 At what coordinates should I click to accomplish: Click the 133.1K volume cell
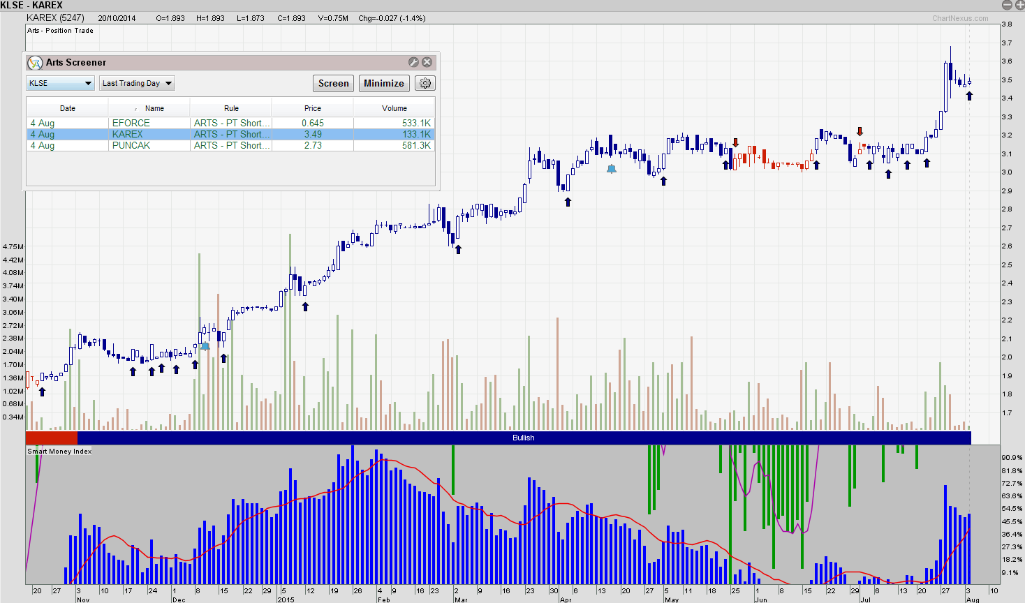click(x=394, y=134)
